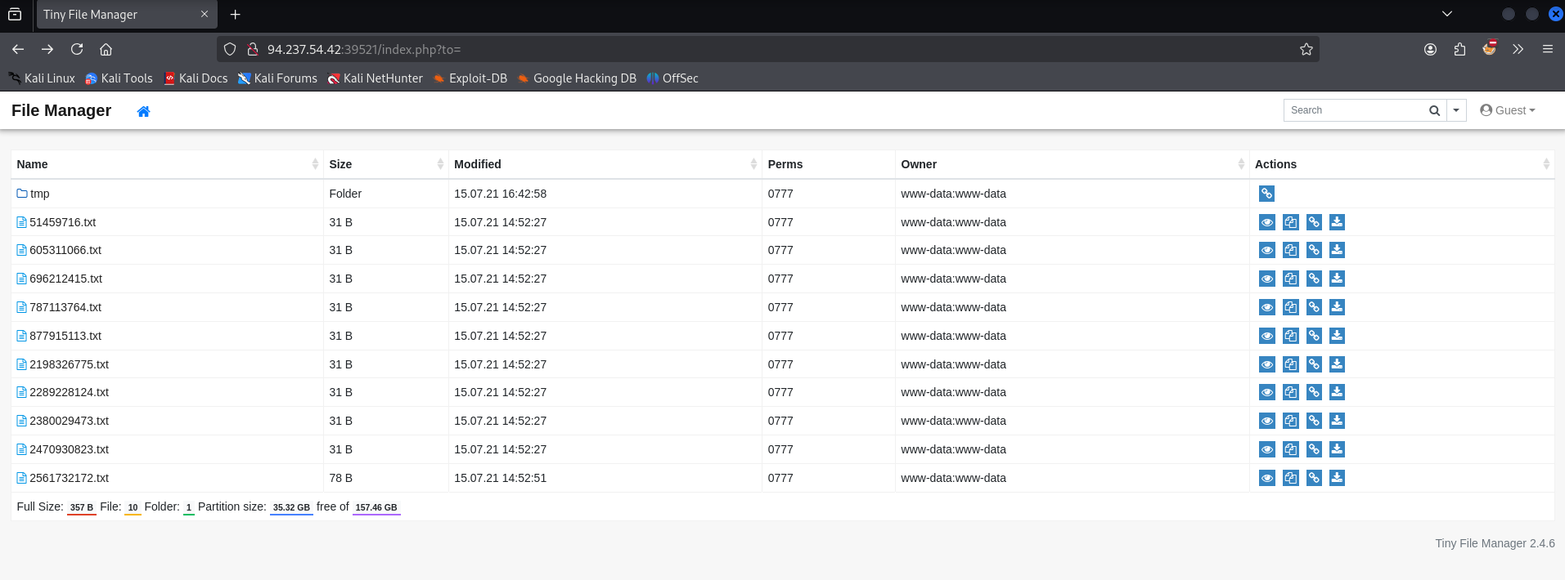Open the Guest user dropdown
The image size is (1565, 580).
pos(1508,110)
